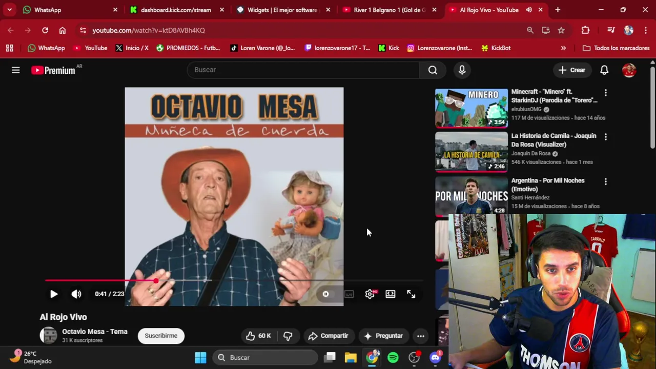Viewport: 656px width, 369px height.
Task: Open more actions three-dot button below video
Action: click(421, 336)
